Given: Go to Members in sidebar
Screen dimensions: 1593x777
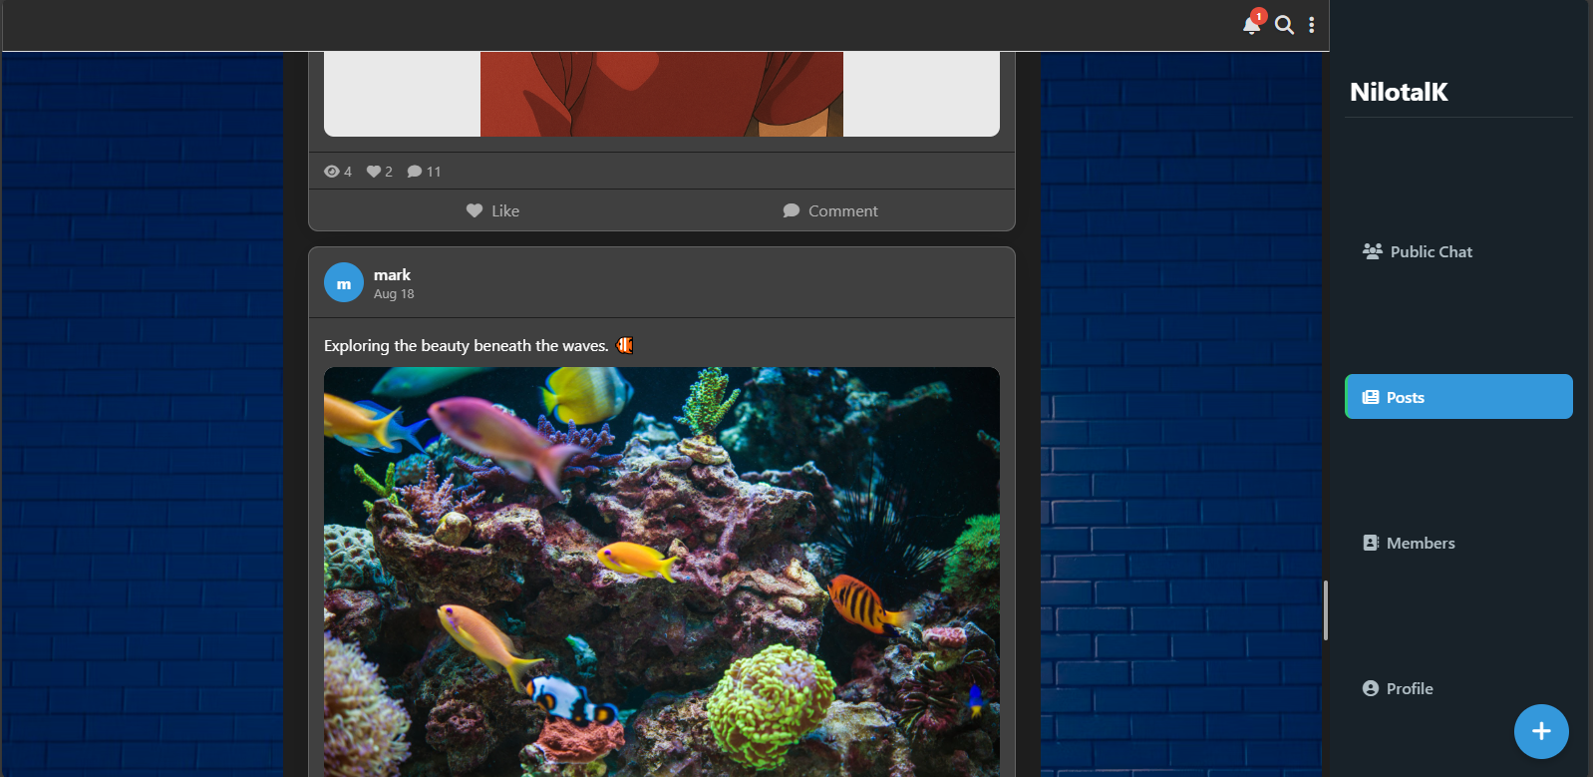Looking at the screenshot, I should 1458,543.
